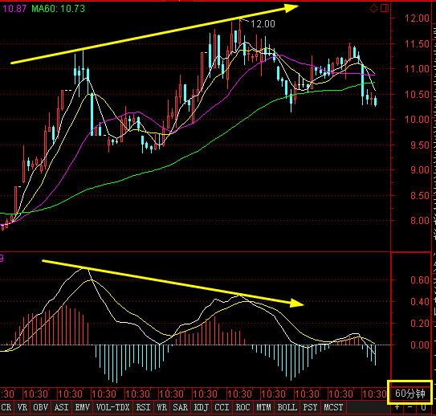Click the MA60: 10.73 label

(x=58, y=9)
